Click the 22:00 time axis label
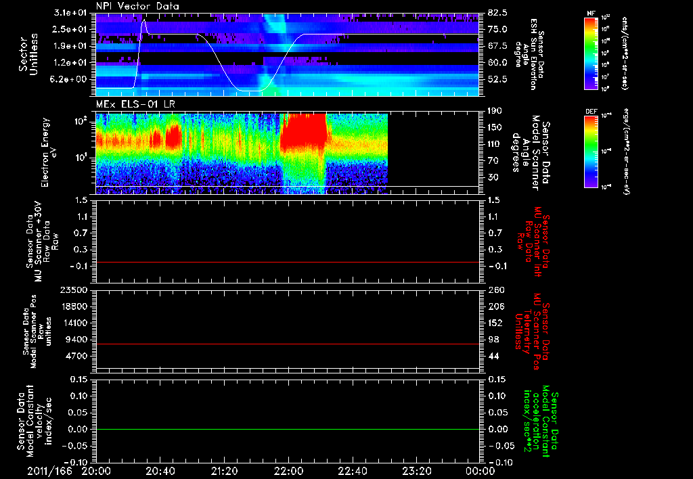Image resolution: width=693 pixels, height=479 pixels. coord(288,471)
